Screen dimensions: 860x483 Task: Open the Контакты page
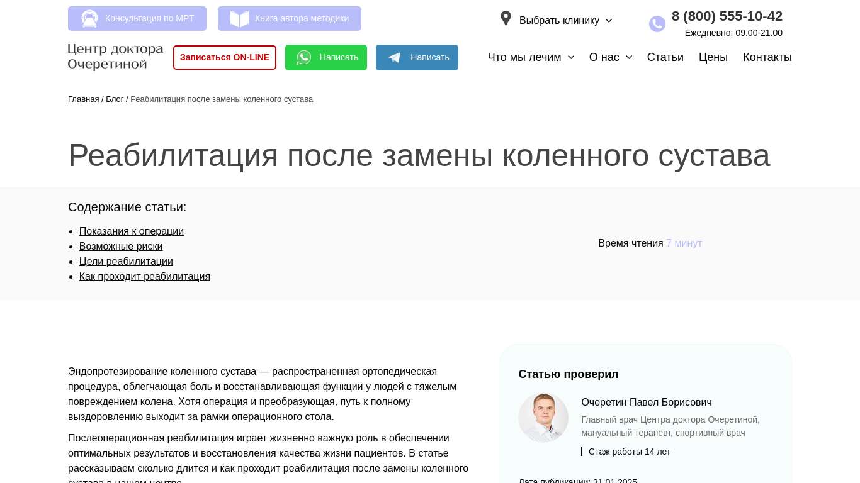coord(767,57)
